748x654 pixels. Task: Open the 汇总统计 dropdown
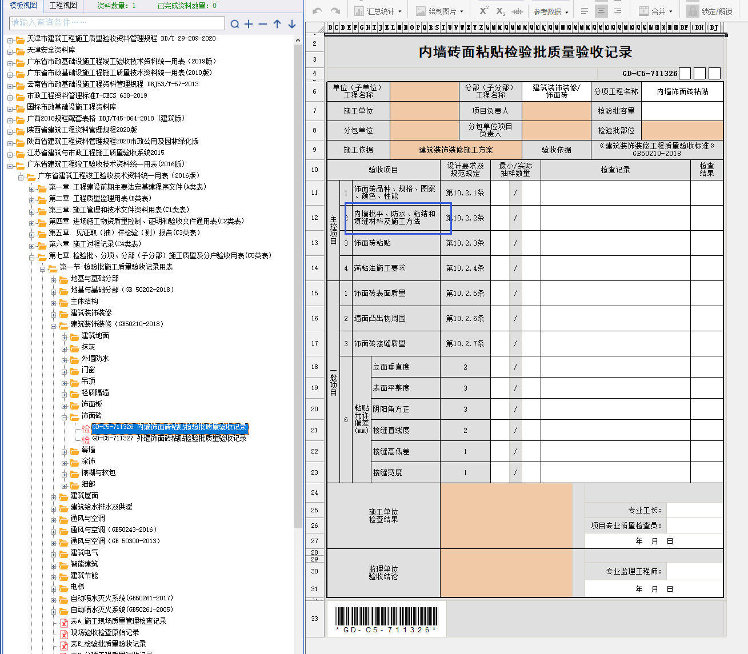378,11
